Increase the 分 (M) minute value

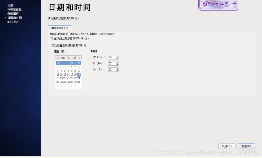pos(118,62)
